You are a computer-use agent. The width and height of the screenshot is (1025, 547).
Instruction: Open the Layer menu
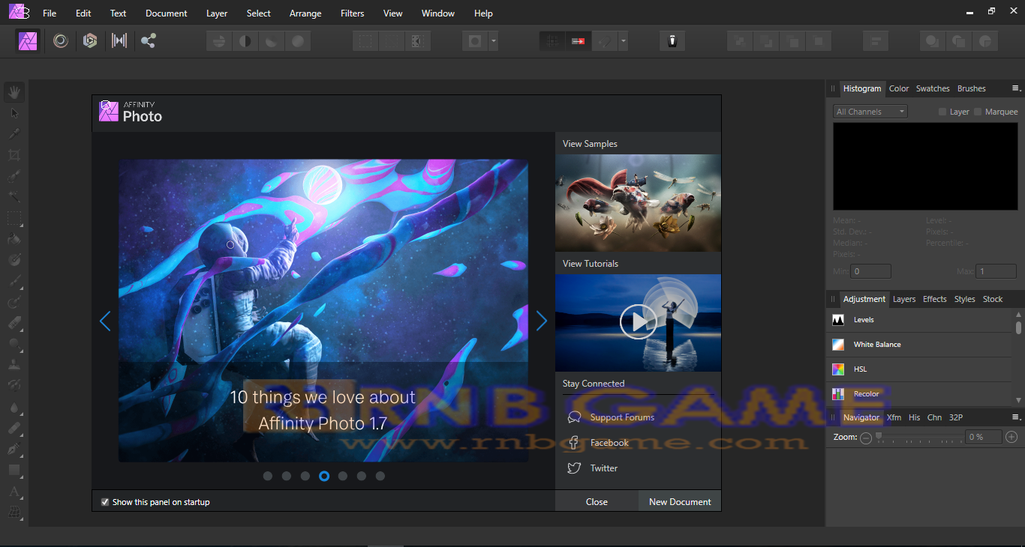pos(217,13)
